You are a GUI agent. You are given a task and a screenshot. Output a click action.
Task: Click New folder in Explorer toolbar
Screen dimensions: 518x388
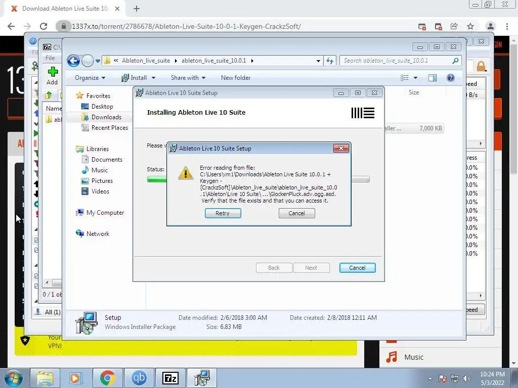point(236,78)
